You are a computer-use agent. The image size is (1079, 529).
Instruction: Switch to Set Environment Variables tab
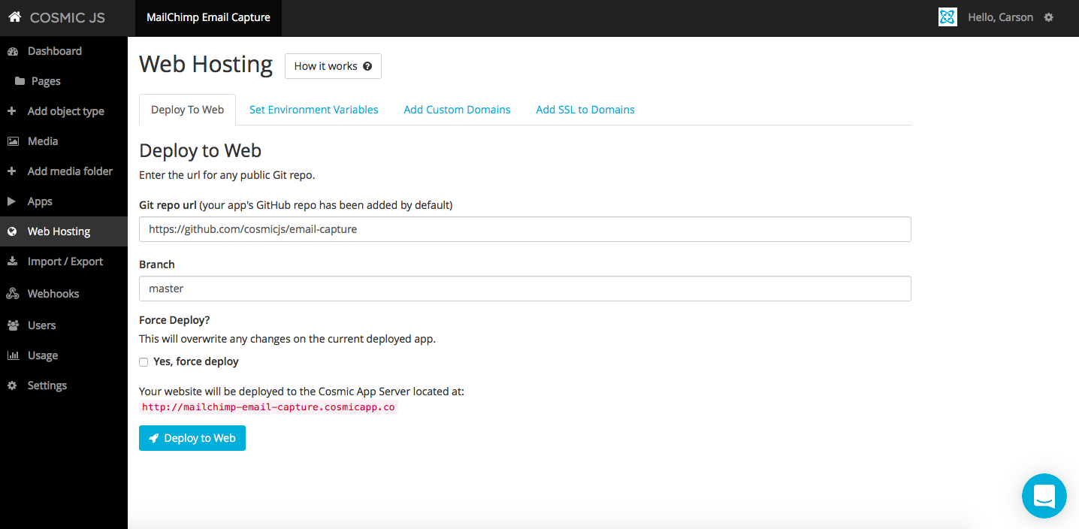coord(313,110)
